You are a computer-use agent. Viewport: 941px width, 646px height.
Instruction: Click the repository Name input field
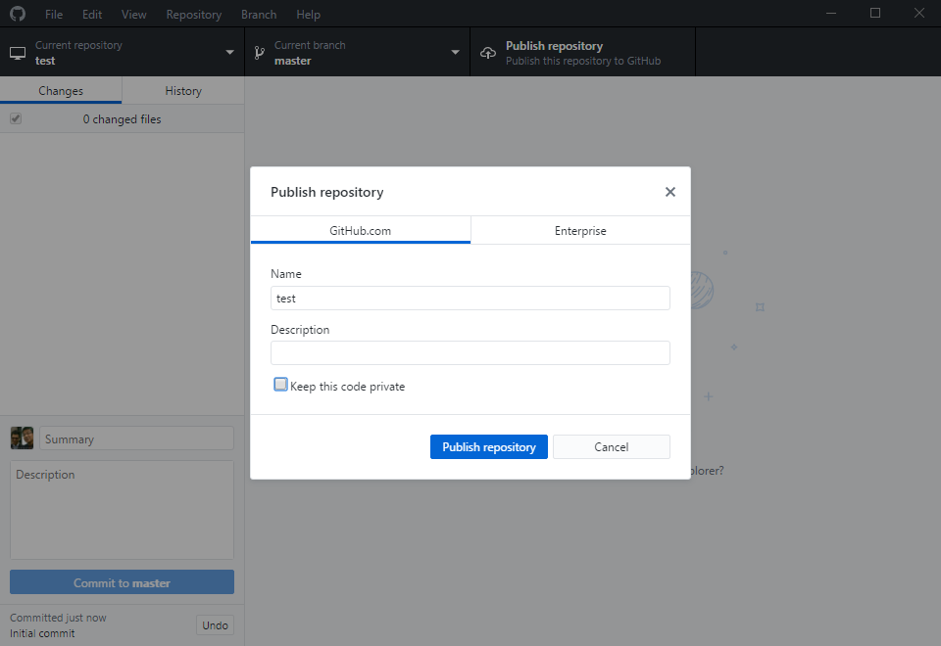click(x=470, y=299)
